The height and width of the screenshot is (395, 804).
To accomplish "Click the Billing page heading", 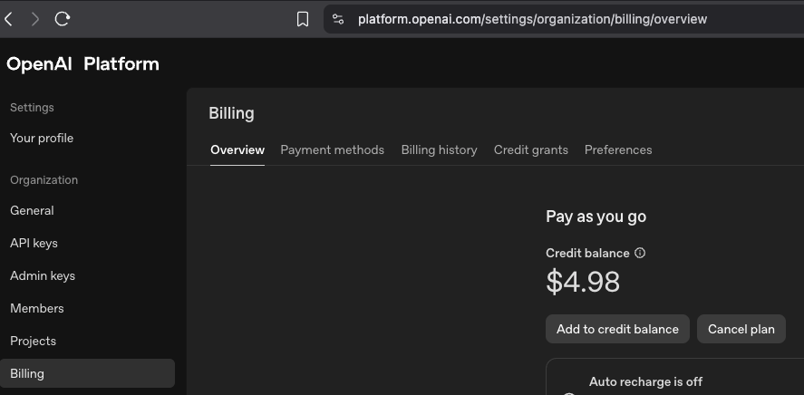I will tap(231, 113).
